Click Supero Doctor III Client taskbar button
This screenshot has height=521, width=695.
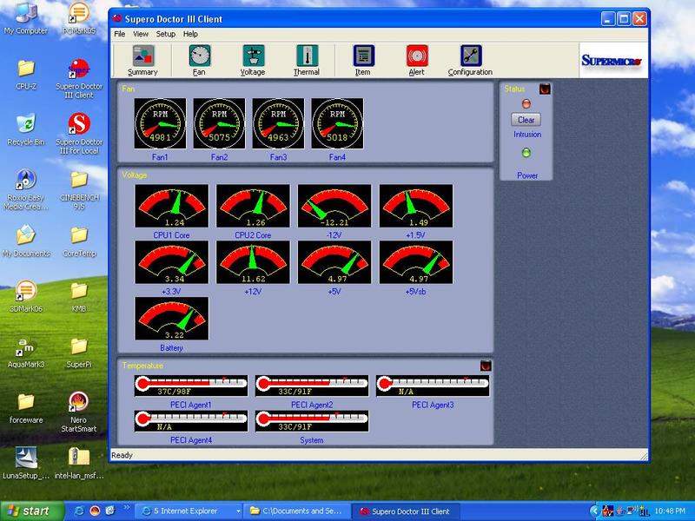pyautogui.click(x=405, y=511)
